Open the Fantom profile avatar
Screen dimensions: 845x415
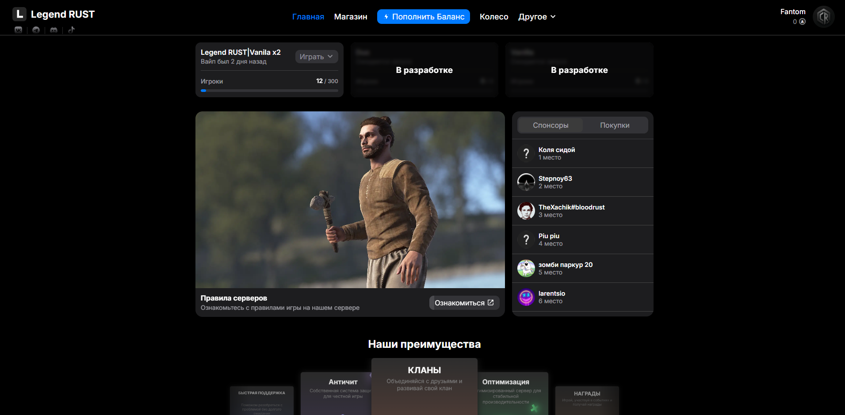click(823, 17)
